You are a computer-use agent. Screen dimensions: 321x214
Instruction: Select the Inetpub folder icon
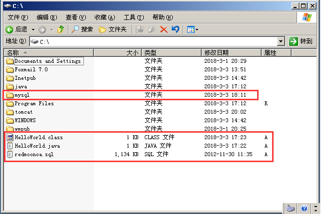[9, 78]
